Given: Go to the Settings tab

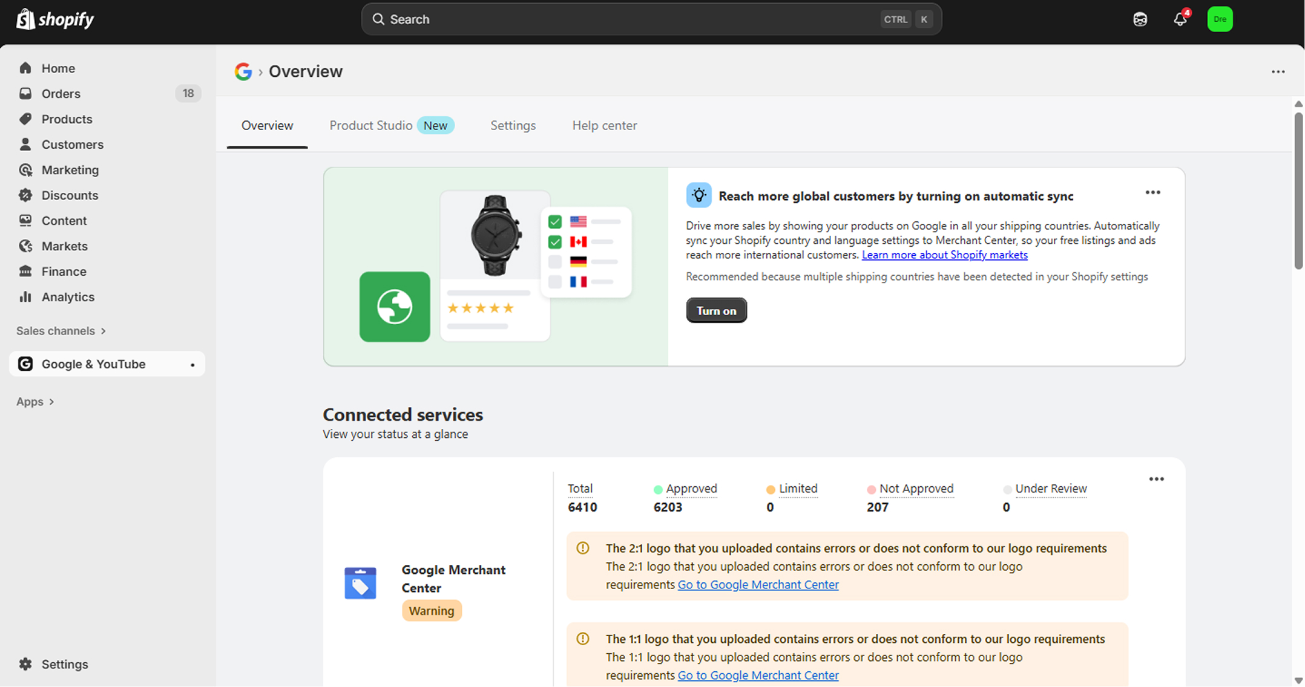Looking at the screenshot, I should point(513,125).
